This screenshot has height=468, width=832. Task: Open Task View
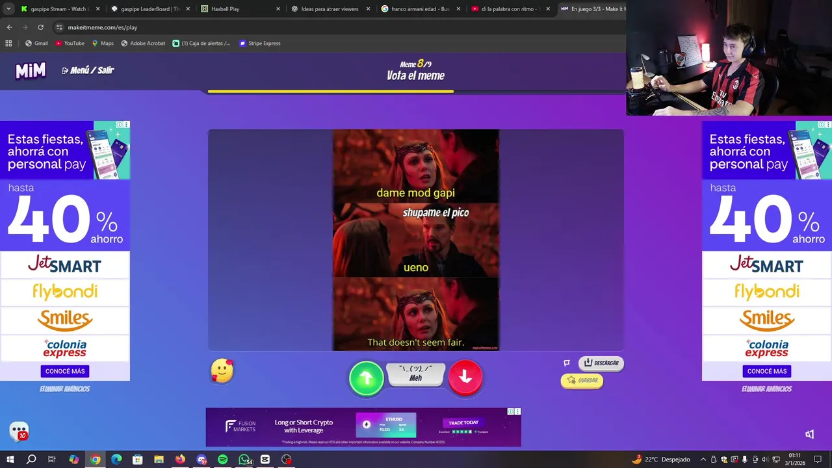click(52, 460)
